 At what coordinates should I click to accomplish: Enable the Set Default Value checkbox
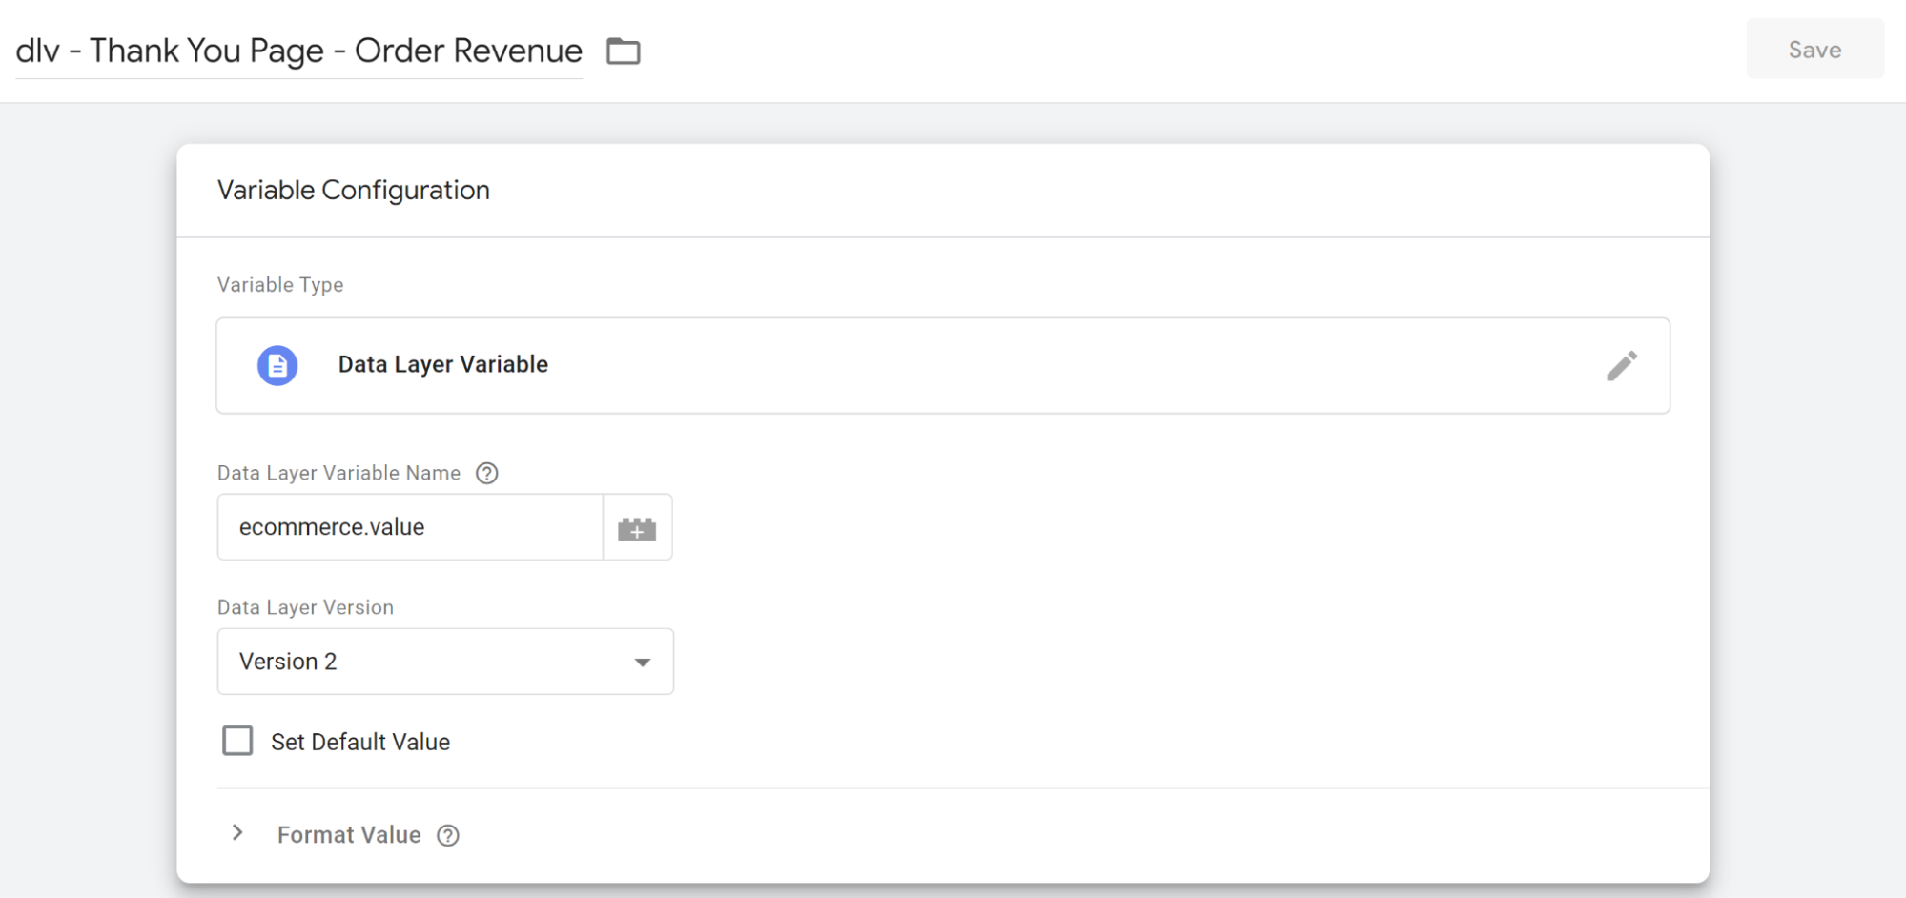[237, 741]
